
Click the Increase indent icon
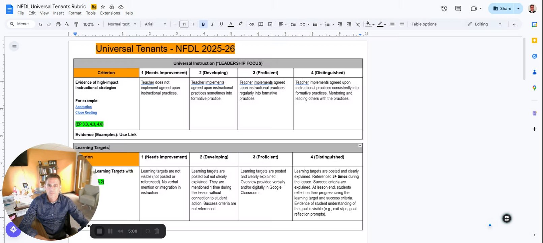tap(349, 24)
